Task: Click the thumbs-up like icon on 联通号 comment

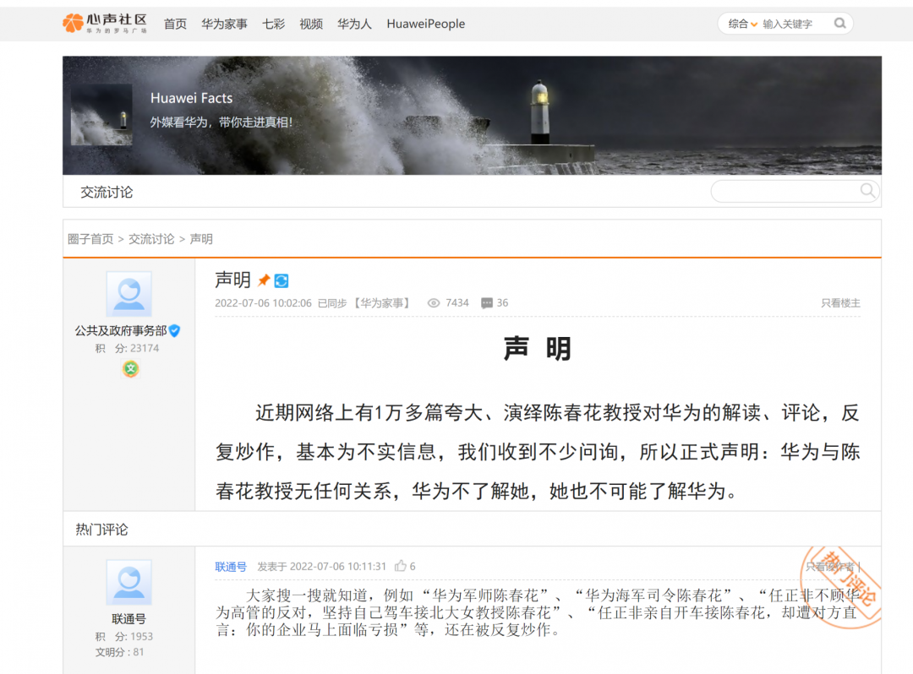Action: 401,566
